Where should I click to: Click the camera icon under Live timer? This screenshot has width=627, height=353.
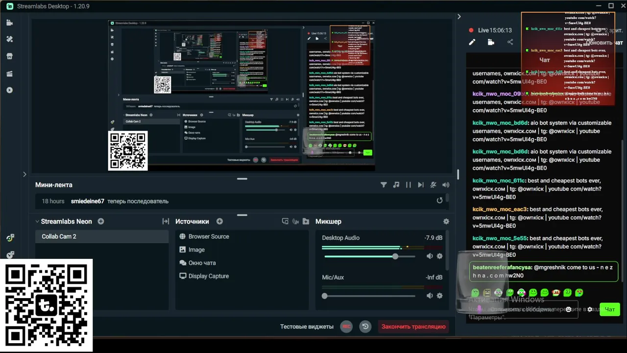coord(491,42)
